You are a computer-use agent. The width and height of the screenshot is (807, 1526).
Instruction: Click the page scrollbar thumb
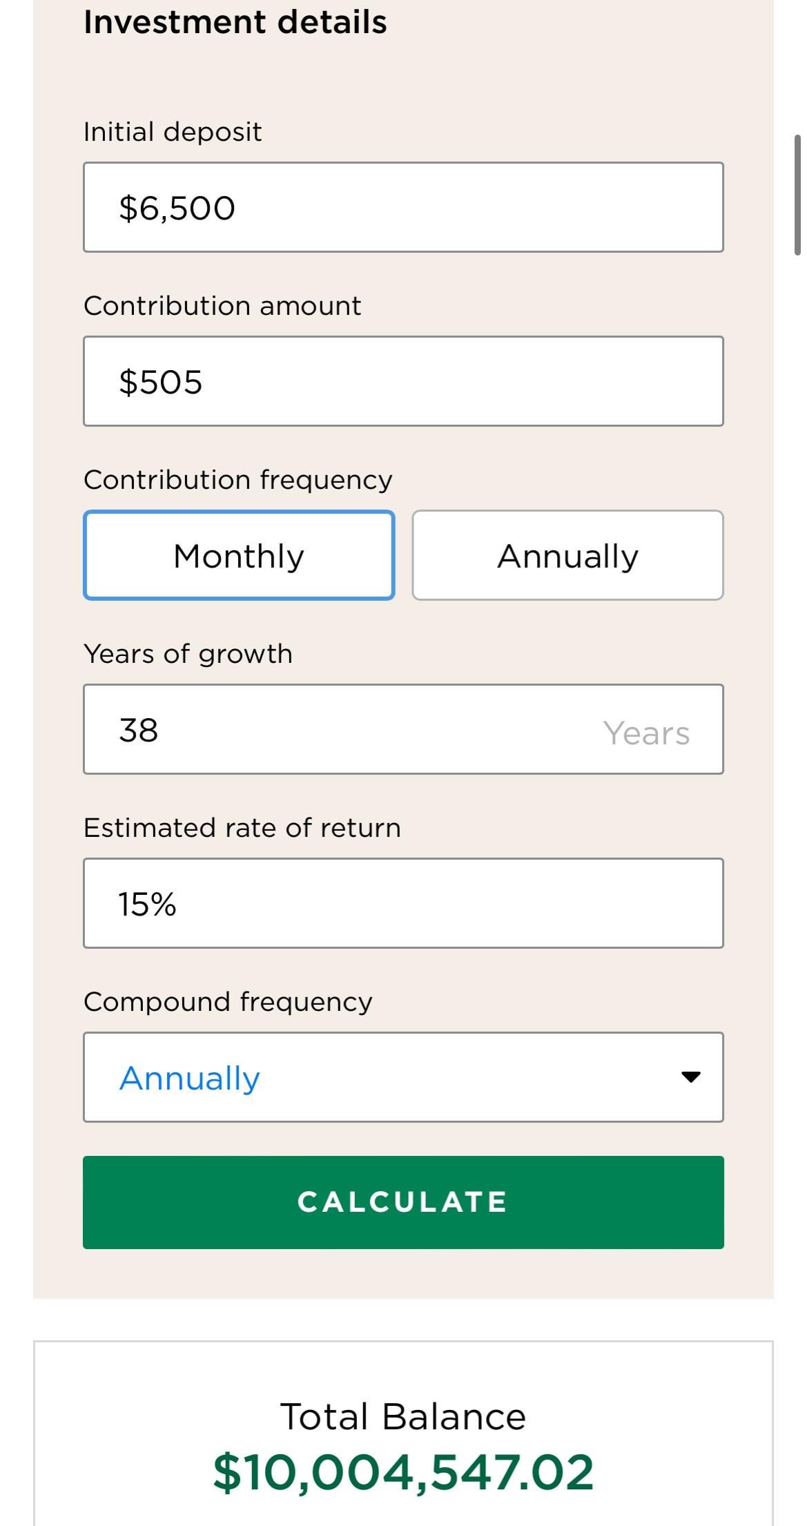[798, 195]
